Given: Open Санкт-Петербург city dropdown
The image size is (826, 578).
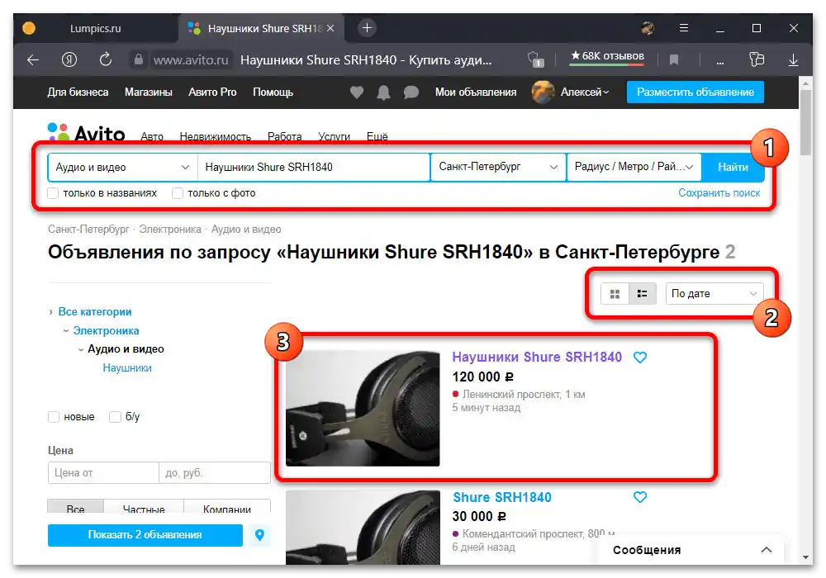Looking at the screenshot, I should point(498,167).
